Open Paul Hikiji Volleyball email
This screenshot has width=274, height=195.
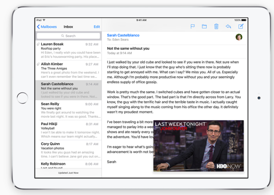[68, 130]
